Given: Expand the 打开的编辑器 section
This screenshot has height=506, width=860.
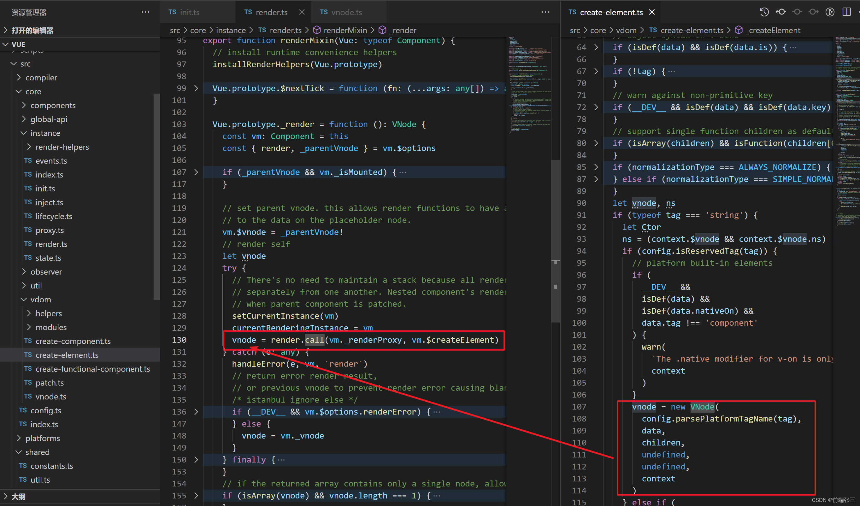Looking at the screenshot, I should pos(80,30).
